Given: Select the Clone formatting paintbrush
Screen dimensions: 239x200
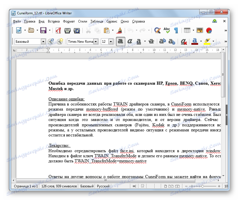Looking at the screenshot, I should [119, 30].
